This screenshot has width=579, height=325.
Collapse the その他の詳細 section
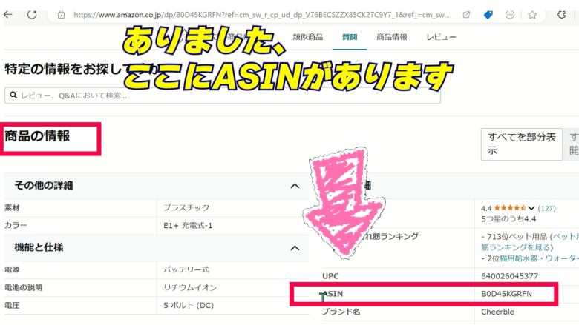[x=295, y=186]
